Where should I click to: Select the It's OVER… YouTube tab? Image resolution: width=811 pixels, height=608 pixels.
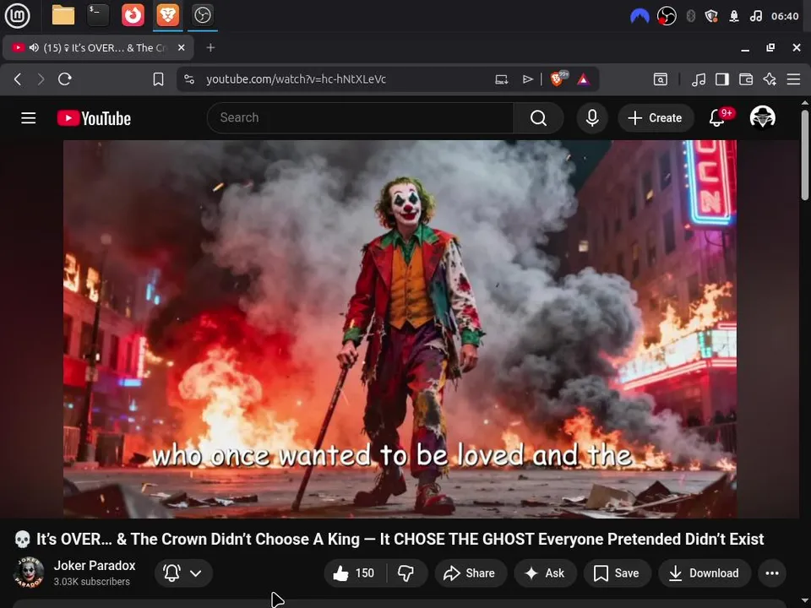tap(98, 47)
